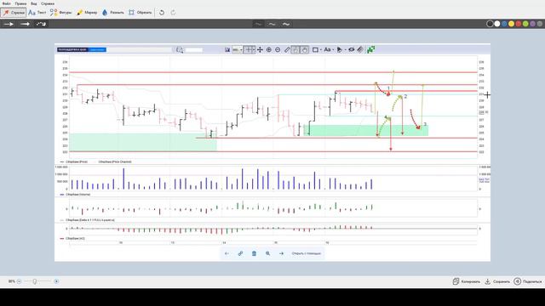Open the Справка menu

coord(48,3)
